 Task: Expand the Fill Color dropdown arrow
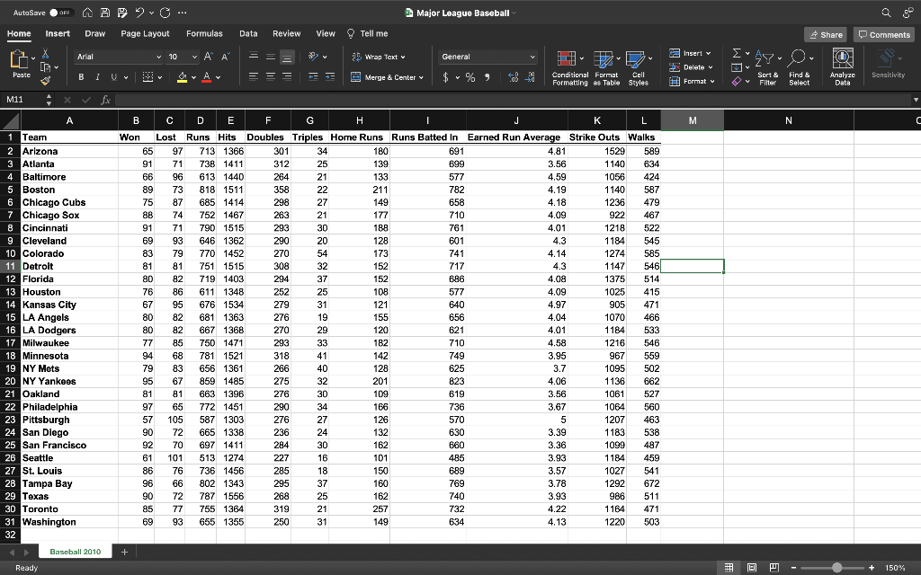(x=192, y=78)
